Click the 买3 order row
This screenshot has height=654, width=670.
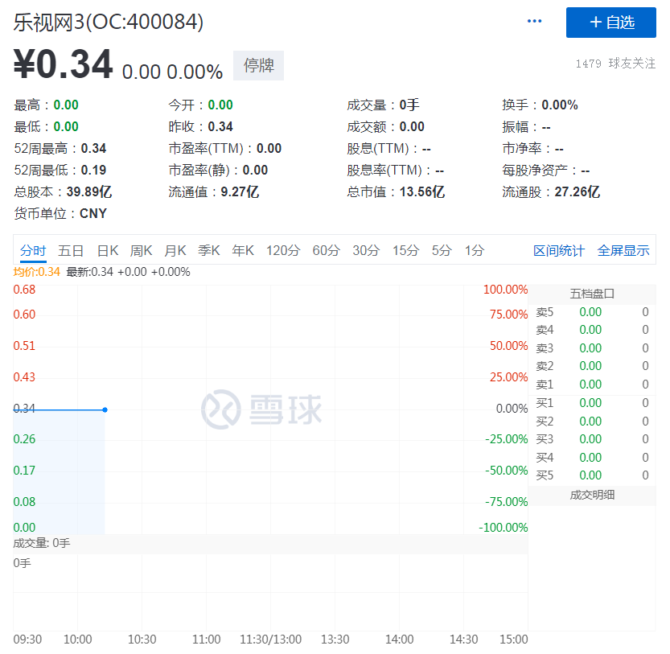point(592,439)
